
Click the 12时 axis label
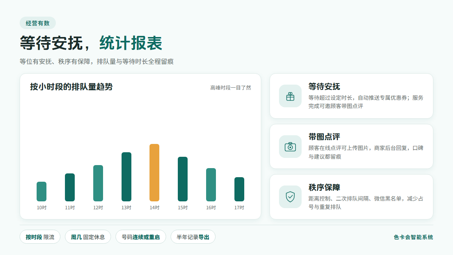(x=98, y=208)
